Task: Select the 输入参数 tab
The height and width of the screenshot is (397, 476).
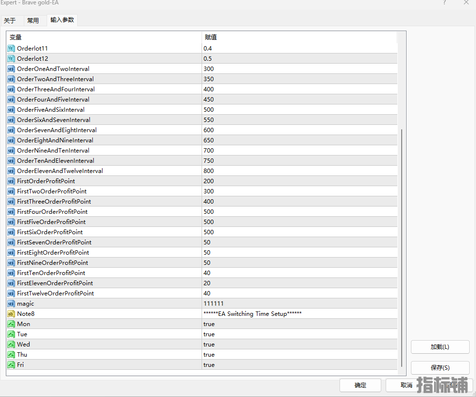Action: click(62, 20)
